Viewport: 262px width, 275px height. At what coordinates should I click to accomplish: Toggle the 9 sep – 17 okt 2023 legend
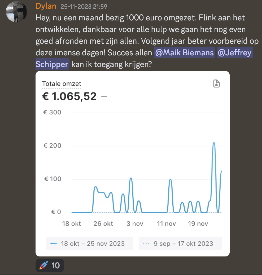(x=180, y=243)
